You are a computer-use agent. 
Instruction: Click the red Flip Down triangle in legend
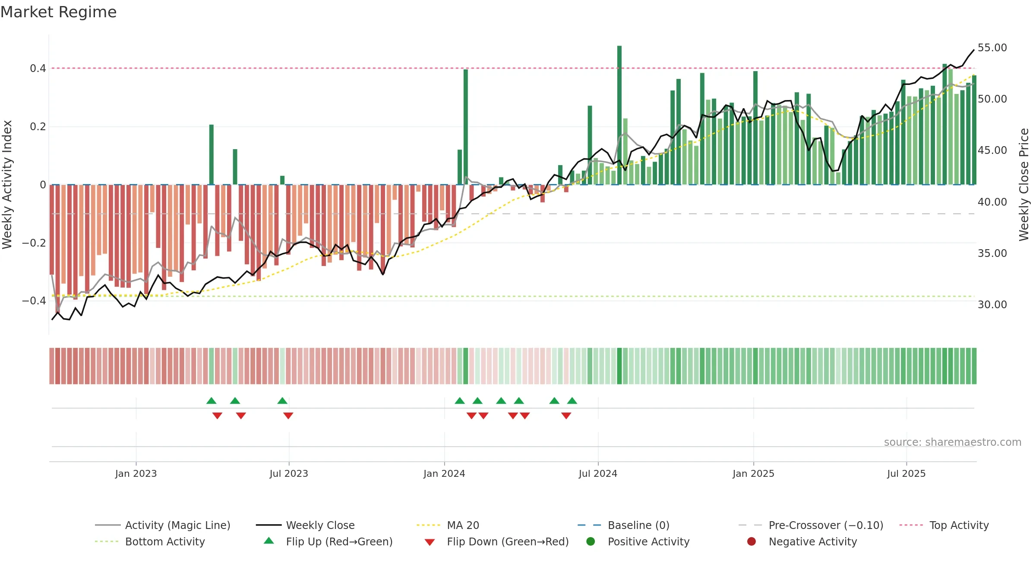tap(430, 542)
